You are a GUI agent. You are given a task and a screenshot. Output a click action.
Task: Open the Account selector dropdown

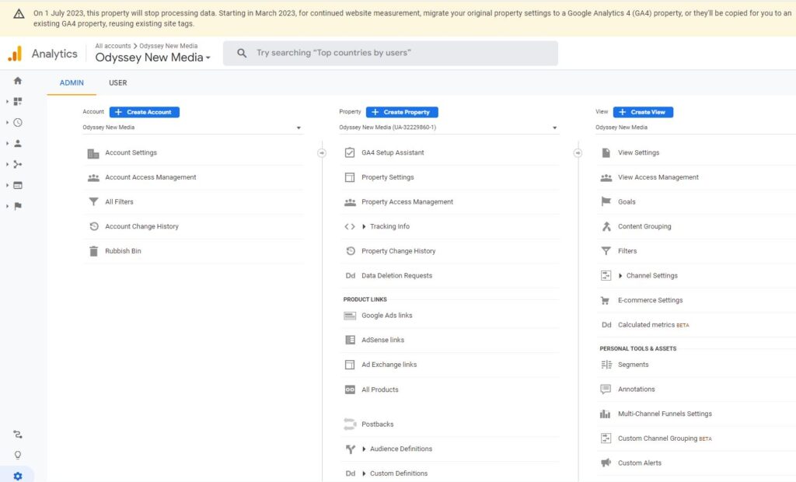(x=193, y=127)
